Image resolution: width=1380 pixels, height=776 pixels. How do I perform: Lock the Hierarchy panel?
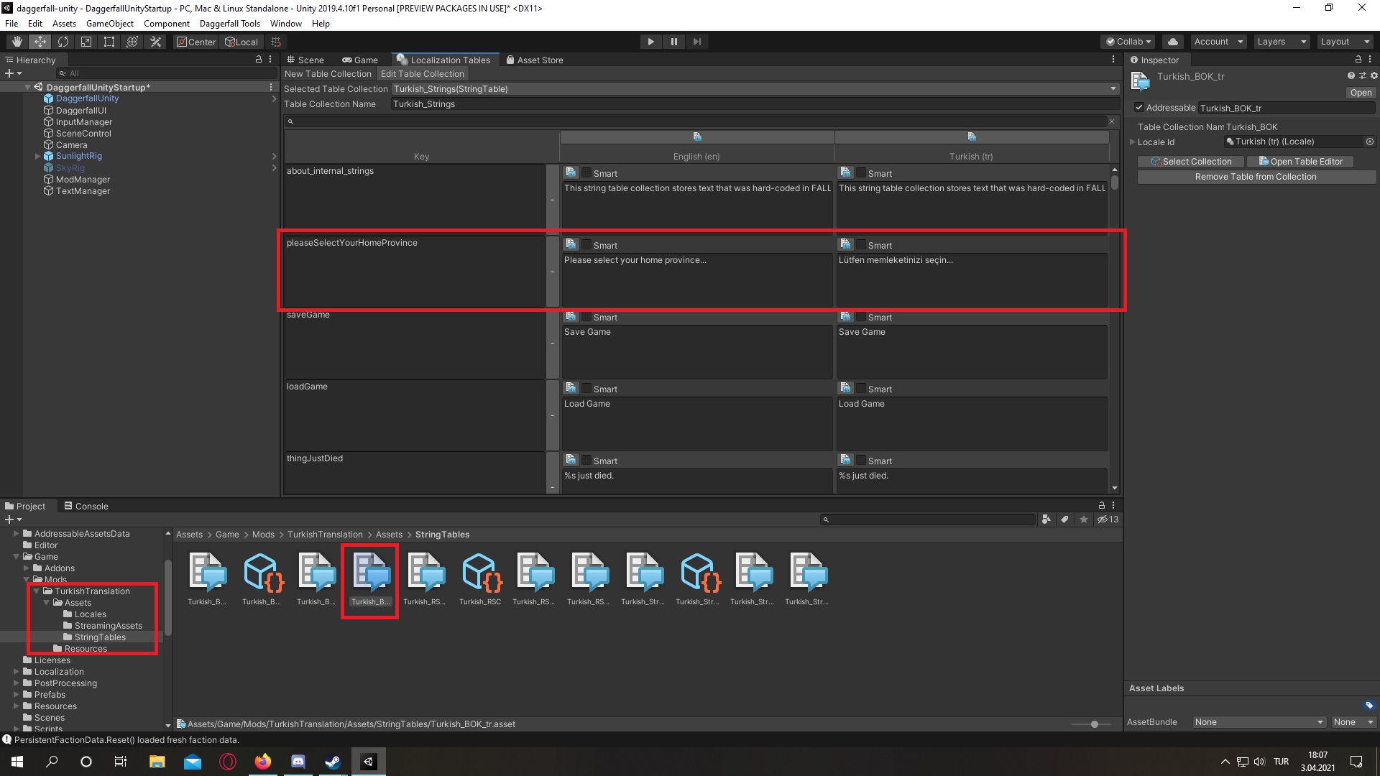[x=259, y=60]
